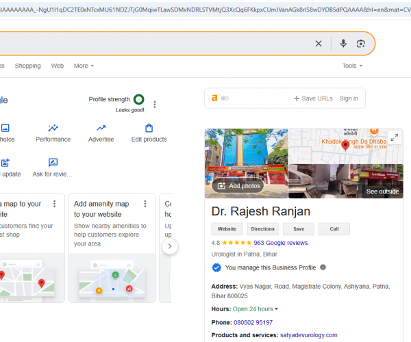Click Save URLs in the extension bar
Viewport: 411px width, 342px height.
[x=313, y=98]
